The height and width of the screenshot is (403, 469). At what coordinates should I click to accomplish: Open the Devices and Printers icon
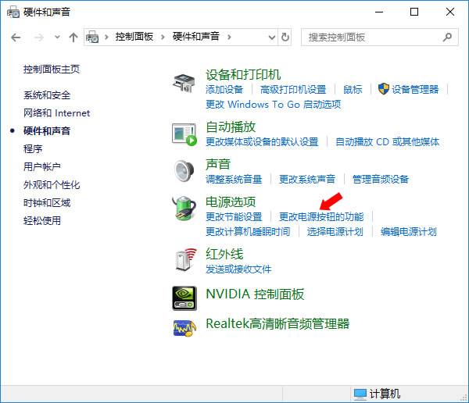pos(184,83)
